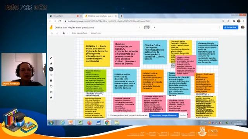Select blue note Discente Jamille Santana
The image size is (248, 139).
pos(125,81)
